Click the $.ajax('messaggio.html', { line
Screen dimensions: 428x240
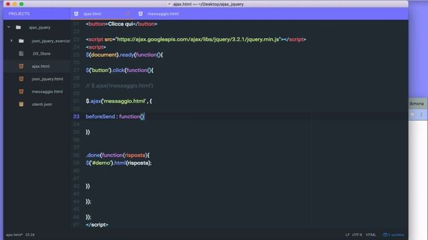[x=119, y=101]
